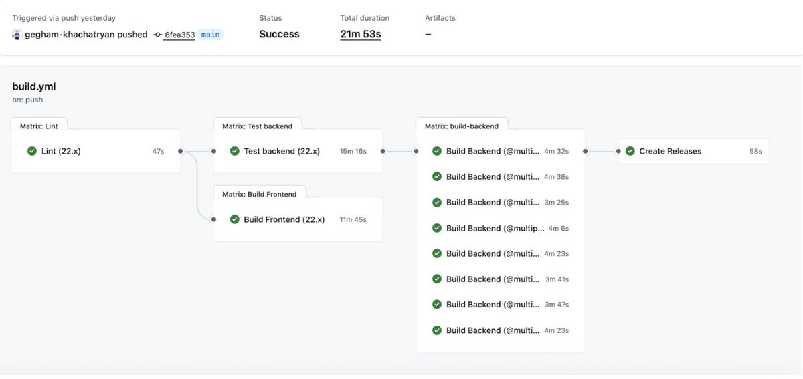Click the success check icon for Create Releases
803x379 pixels.
point(630,151)
